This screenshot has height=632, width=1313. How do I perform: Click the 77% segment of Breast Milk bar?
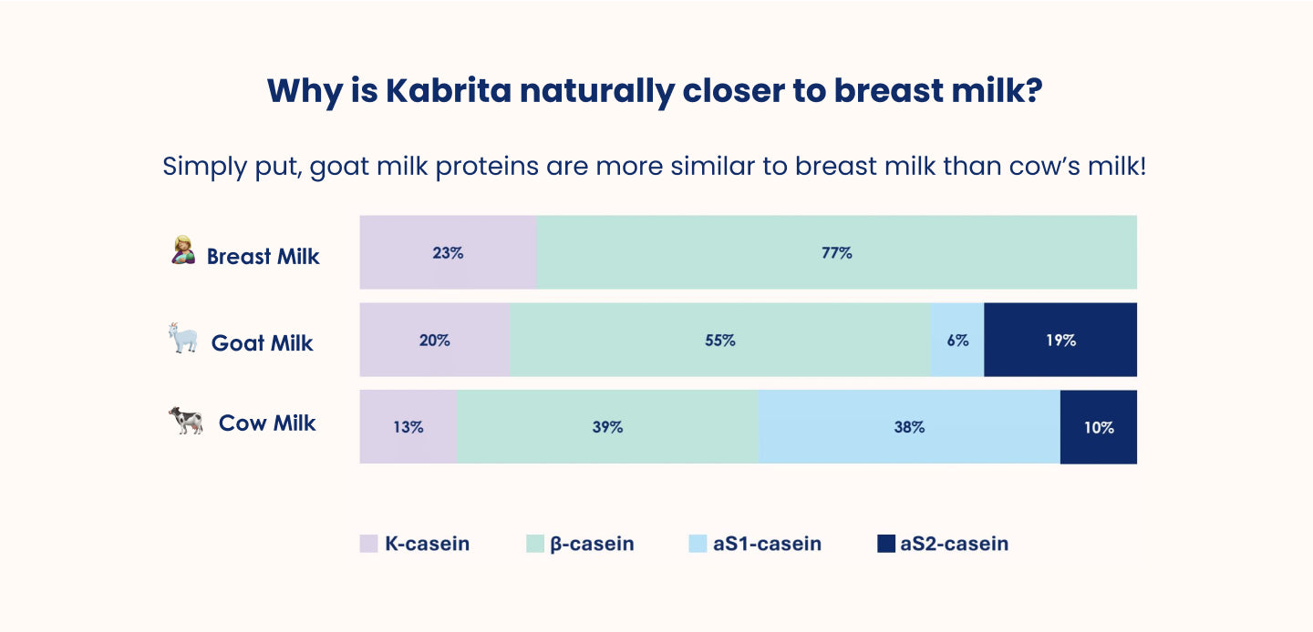click(836, 253)
